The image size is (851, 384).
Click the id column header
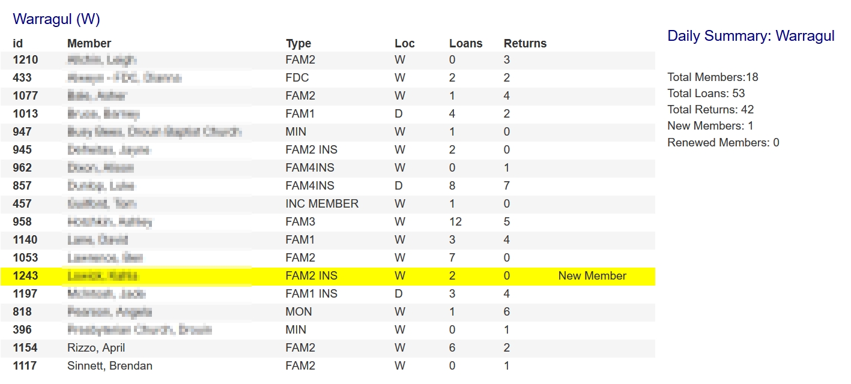(17, 44)
